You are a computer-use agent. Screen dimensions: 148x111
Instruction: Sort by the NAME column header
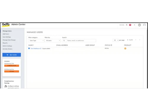[31, 45]
